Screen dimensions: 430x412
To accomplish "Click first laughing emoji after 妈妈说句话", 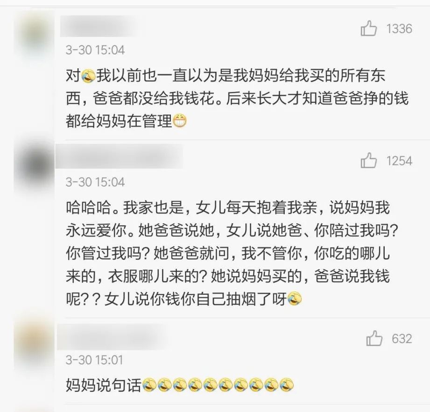I will pos(148,384).
